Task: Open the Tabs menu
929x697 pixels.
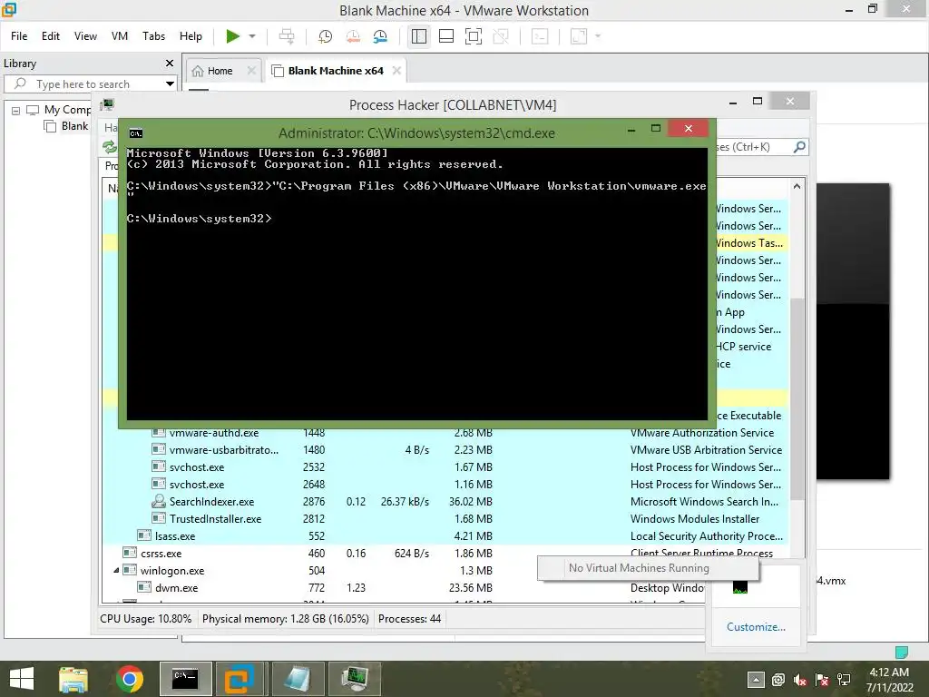Action: pos(153,36)
